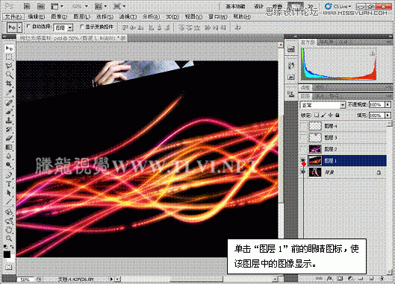The height and width of the screenshot is (284, 395).
Task: Select layer 2 thumbnail
Action: click(315, 149)
